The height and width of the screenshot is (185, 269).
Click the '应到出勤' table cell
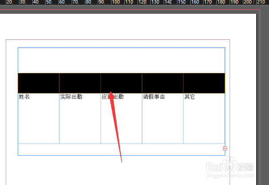pyautogui.click(x=121, y=119)
